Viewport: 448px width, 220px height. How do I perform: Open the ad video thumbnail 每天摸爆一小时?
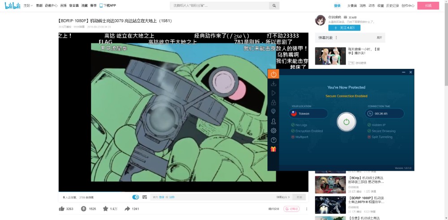(330, 56)
